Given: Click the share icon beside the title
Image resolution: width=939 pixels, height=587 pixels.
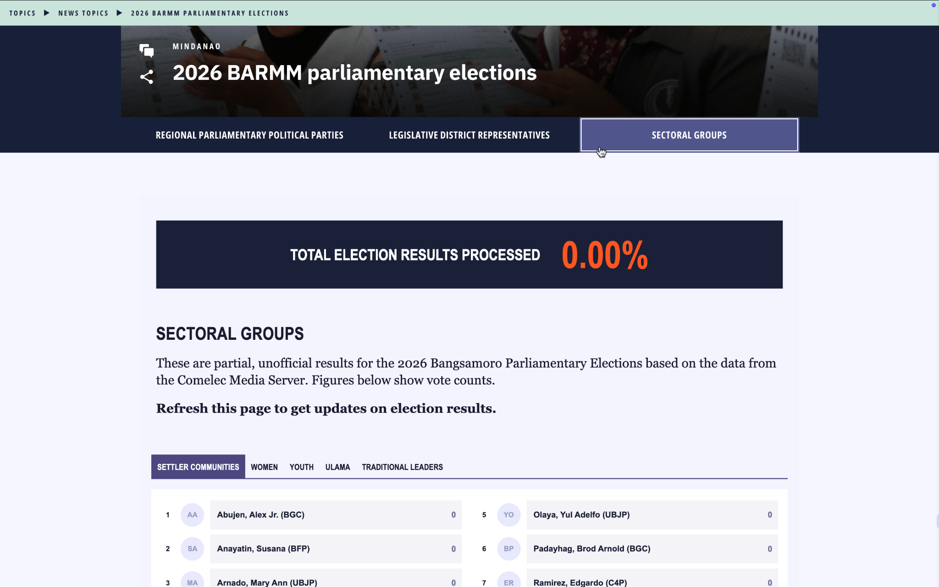Looking at the screenshot, I should click(146, 77).
